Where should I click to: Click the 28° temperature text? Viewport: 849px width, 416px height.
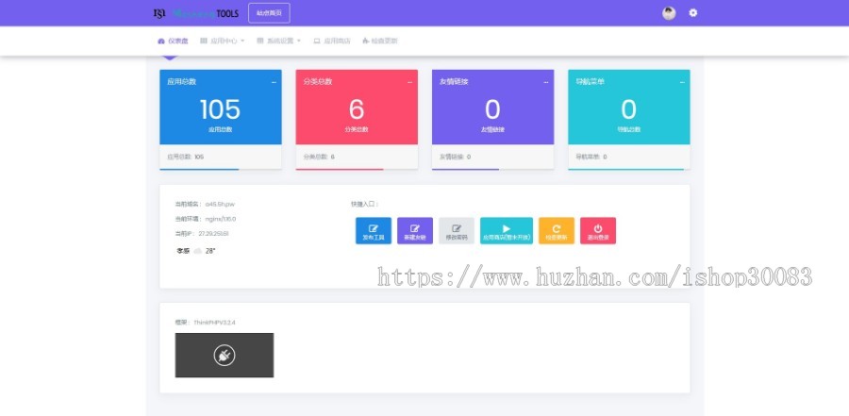click(210, 251)
